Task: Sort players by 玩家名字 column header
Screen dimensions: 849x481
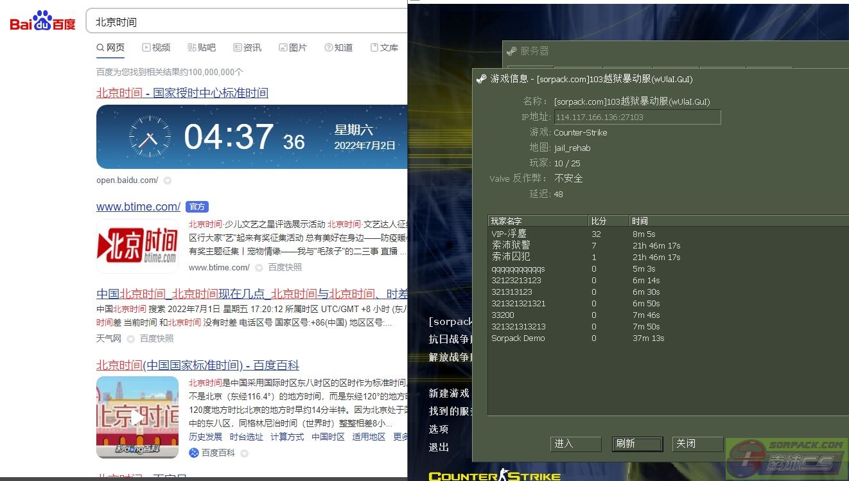Action: (538, 221)
